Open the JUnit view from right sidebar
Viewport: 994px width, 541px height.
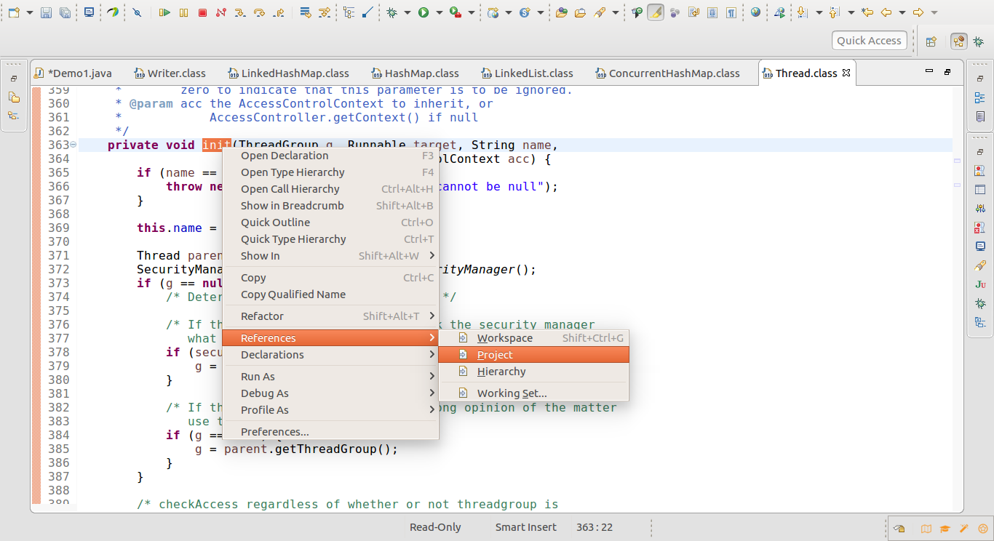[980, 284]
